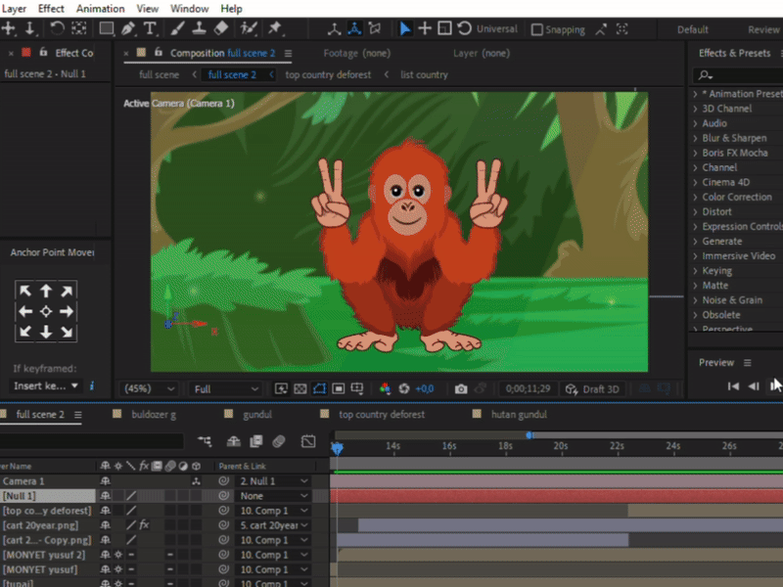Click the red Null 1 layer bar
This screenshot has width=783, height=587.
coord(556,496)
